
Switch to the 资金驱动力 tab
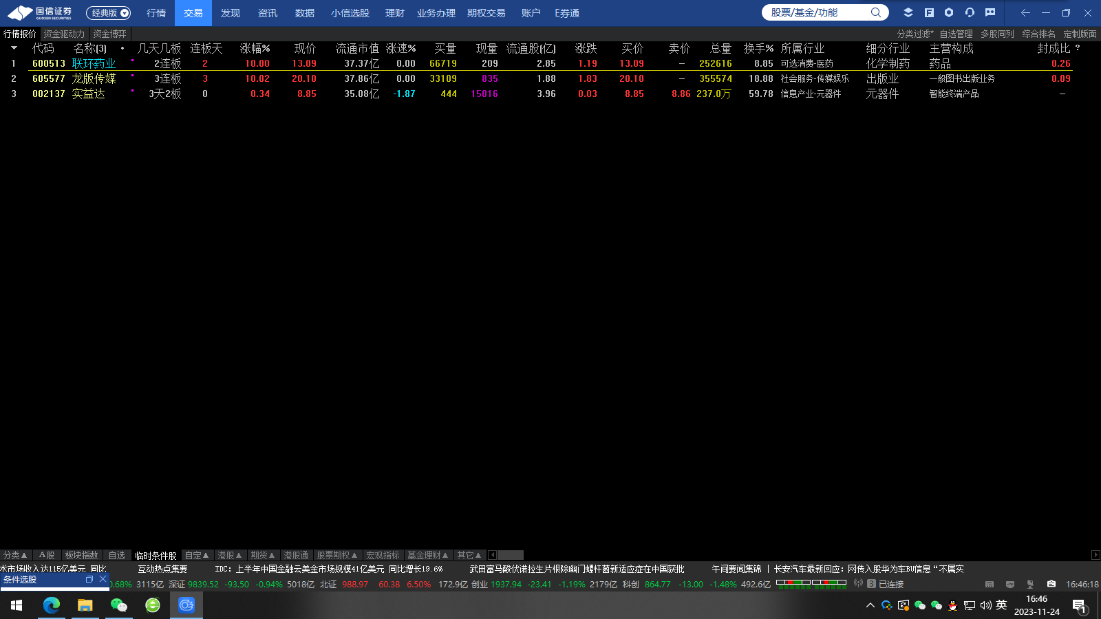tap(65, 34)
